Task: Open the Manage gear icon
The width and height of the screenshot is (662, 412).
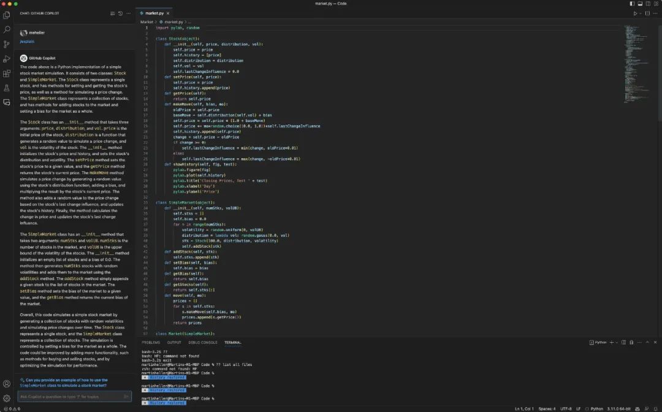Action: point(7,398)
